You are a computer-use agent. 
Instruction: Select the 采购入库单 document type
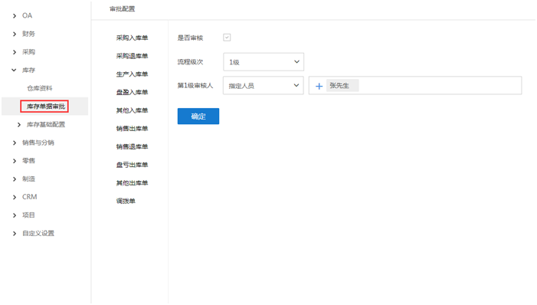coord(132,38)
